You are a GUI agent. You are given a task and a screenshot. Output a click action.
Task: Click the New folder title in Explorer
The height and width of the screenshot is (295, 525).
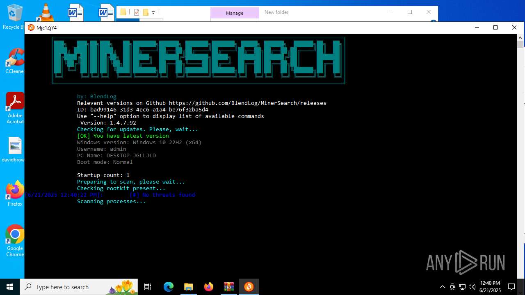point(276,12)
